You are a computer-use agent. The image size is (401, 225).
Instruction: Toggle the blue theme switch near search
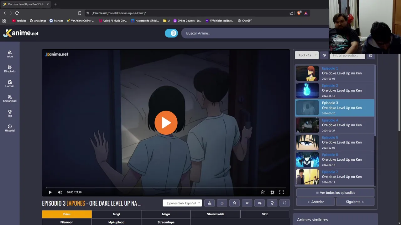coord(171,33)
